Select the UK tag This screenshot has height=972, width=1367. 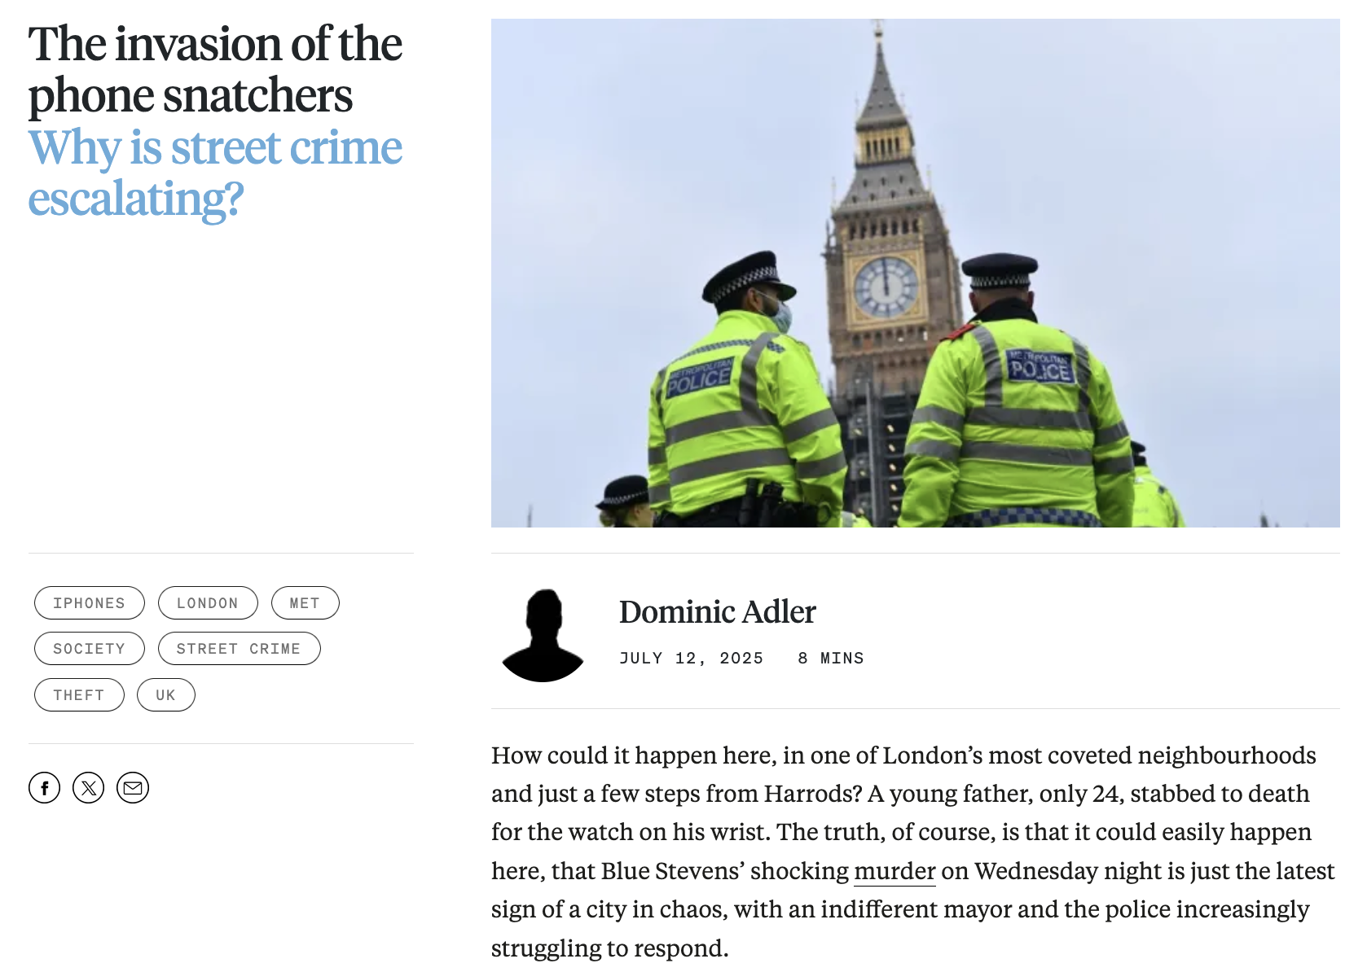coord(166,694)
